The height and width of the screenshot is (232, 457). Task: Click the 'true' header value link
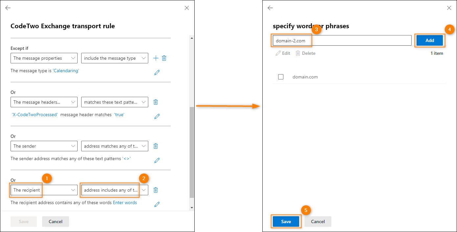click(x=119, y=115)
